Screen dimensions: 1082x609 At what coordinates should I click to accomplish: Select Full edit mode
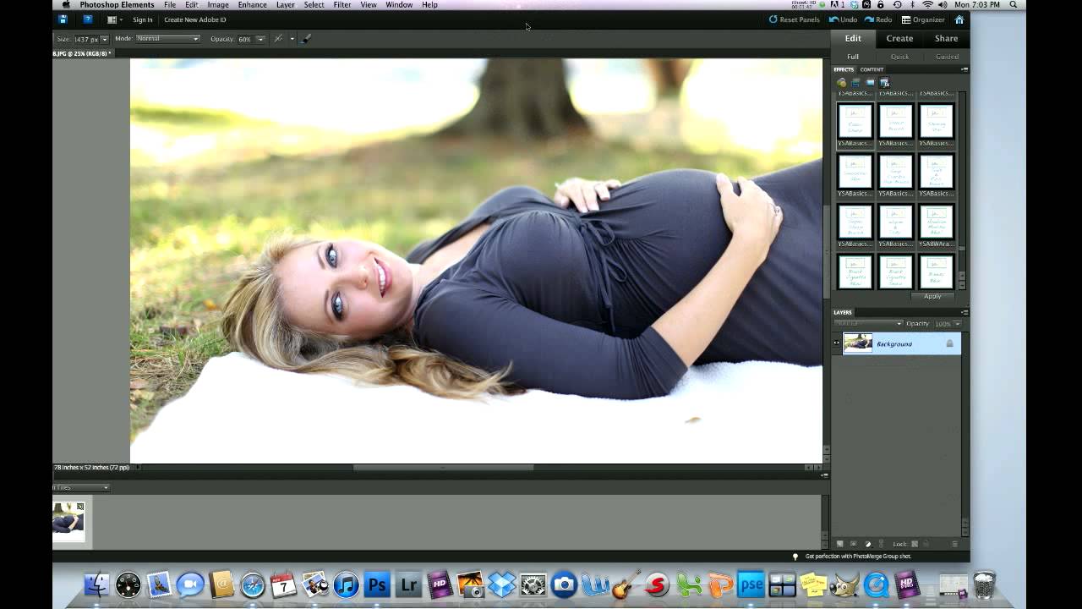[853, 57]
